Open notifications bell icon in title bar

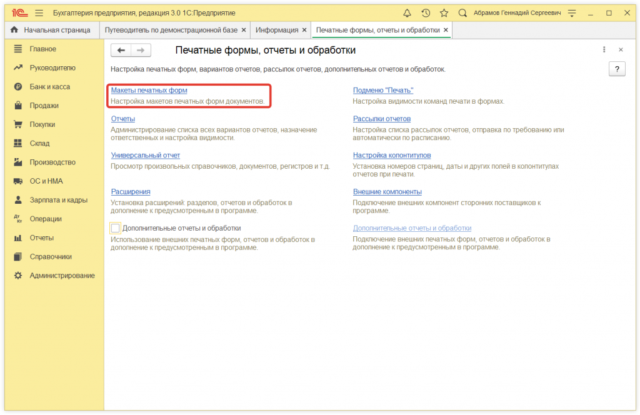point(407,13)
